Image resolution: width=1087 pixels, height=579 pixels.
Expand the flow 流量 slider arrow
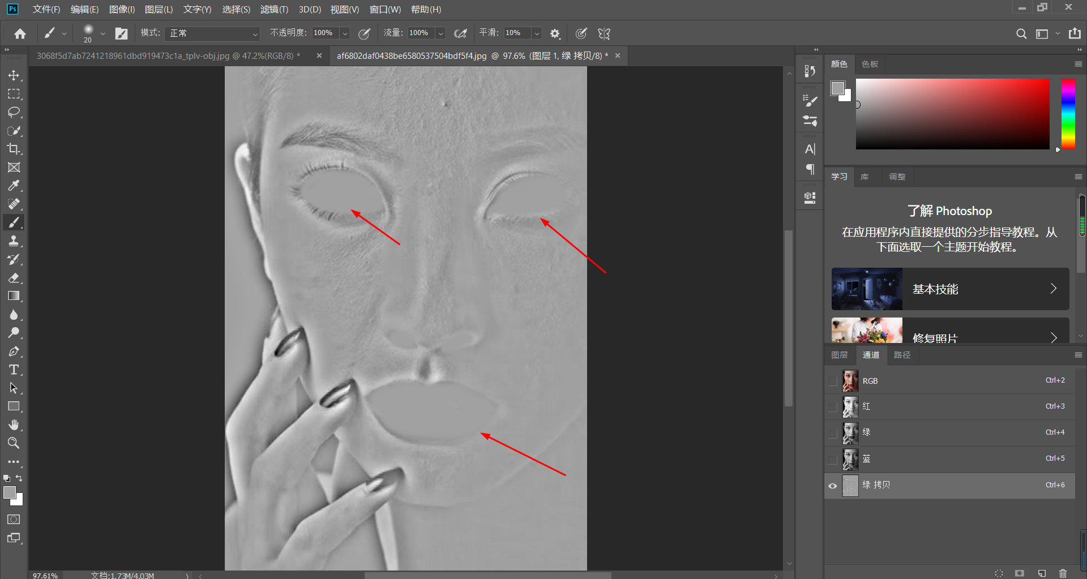coord(440,33)
